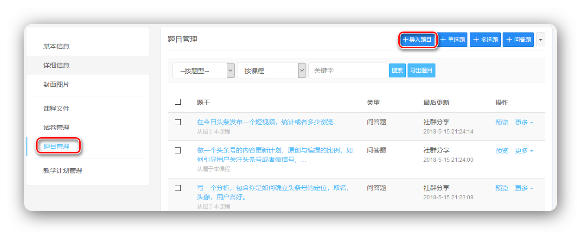Click 预览 for the first question row
Viewport: 581px width, 235px height.
[x=502, y=122]
